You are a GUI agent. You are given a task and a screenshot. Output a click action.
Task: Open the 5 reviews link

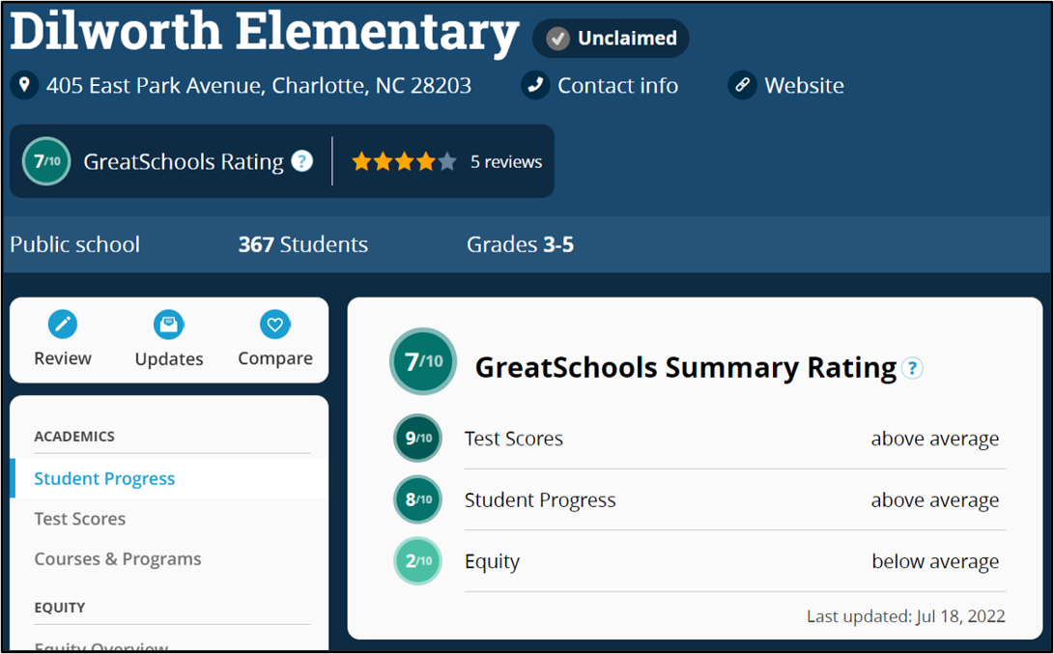point(506,162)
